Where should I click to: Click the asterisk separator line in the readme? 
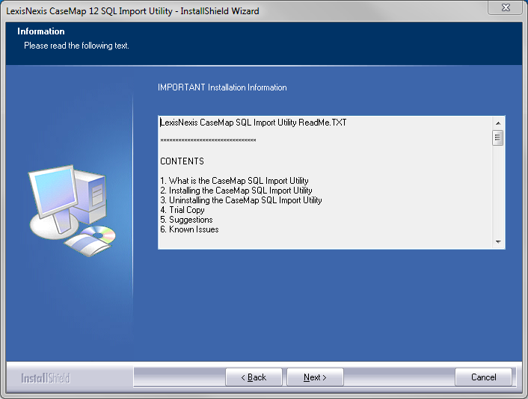click(x=208, y=140)
